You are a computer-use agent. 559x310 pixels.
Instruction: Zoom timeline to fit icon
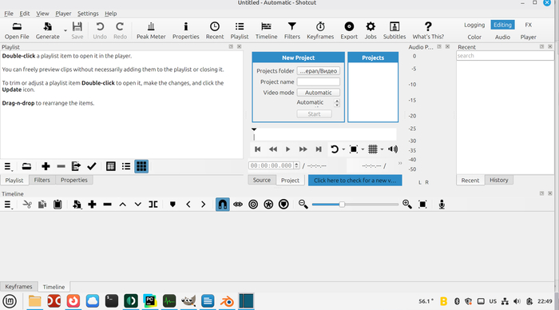(422, 205)
